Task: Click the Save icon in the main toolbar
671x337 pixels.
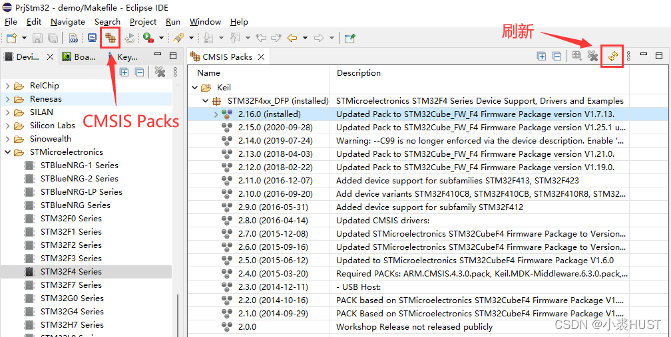Action: pos(38,38)
